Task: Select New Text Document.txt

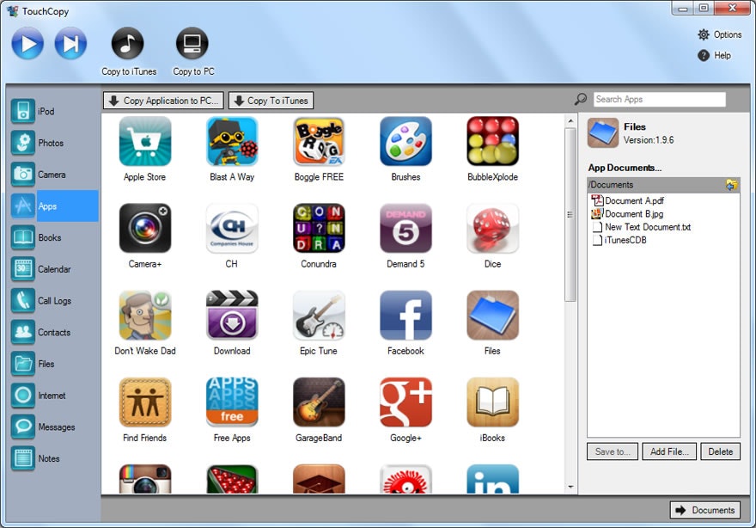Action: (x=641, y=227)
